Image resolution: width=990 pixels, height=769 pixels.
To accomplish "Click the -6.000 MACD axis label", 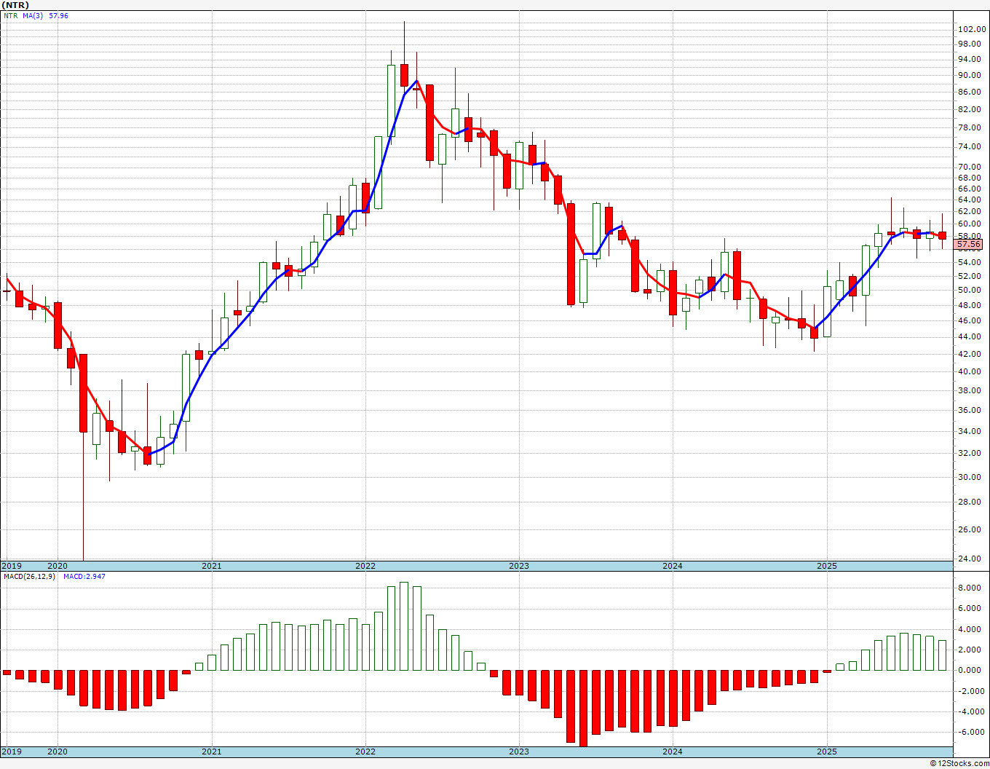I will pyautogui.click(x=970, y=733).
